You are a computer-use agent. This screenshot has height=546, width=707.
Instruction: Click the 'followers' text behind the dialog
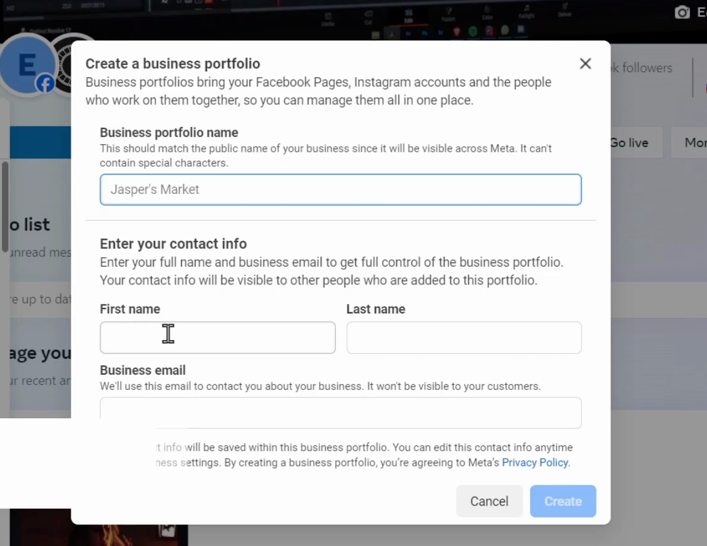(x=647, y=68)
